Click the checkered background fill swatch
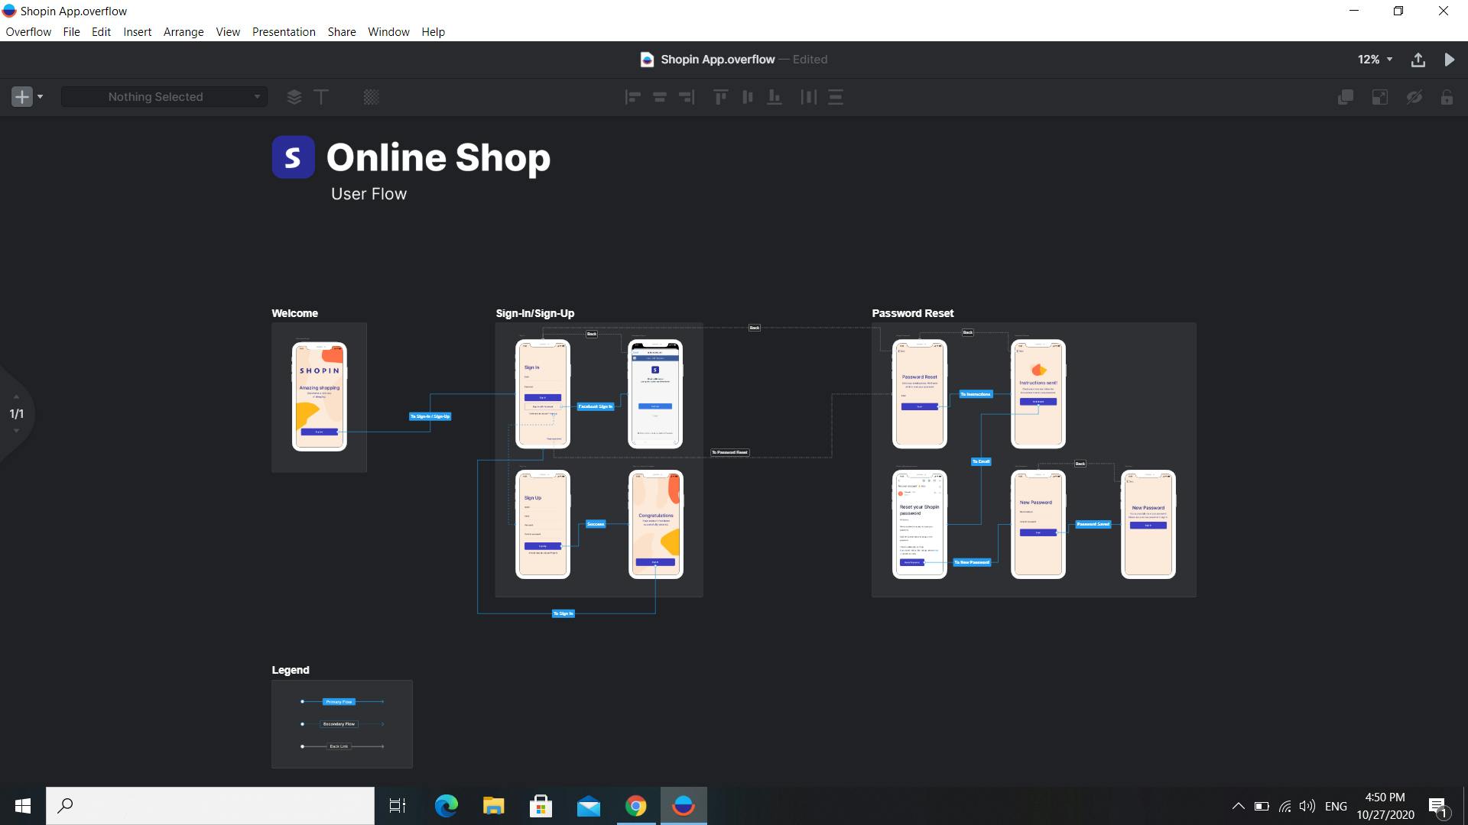The width and height of the screenshot is (1468, 825). click(x=372, y=97)
